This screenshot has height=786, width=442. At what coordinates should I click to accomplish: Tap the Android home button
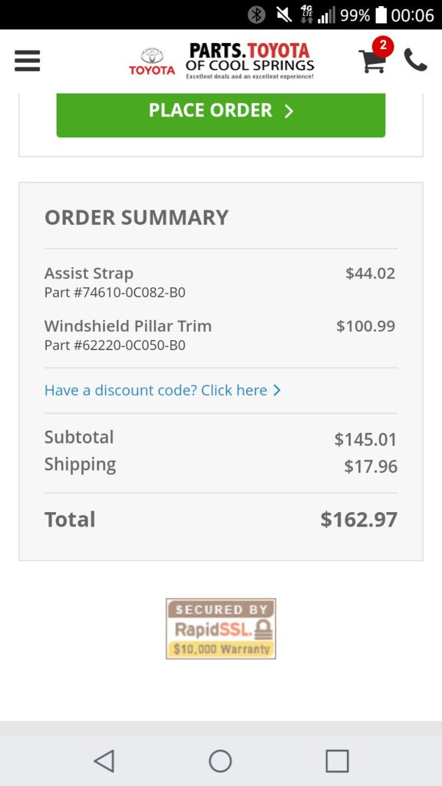(x=220, y=761)
